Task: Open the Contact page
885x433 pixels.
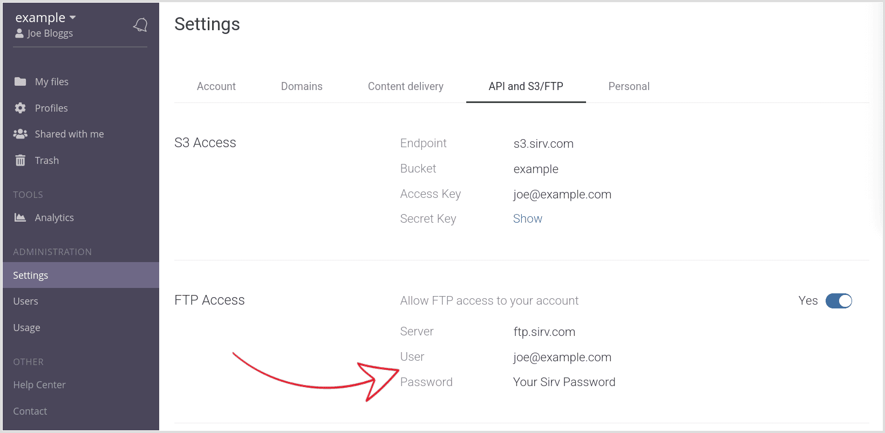Action: (30, 411)
